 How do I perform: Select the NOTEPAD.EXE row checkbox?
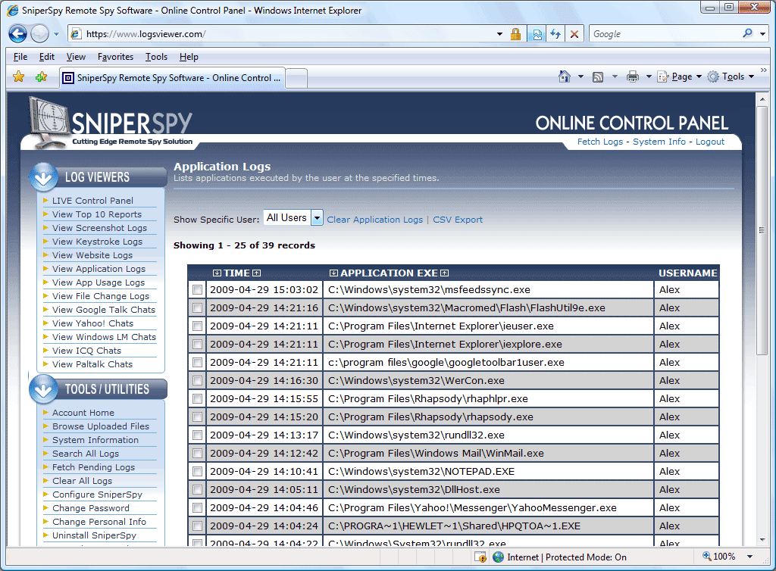pos(198,472)
